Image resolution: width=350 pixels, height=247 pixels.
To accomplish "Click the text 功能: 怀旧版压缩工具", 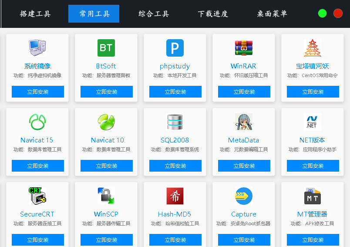I will pos(244,75).
